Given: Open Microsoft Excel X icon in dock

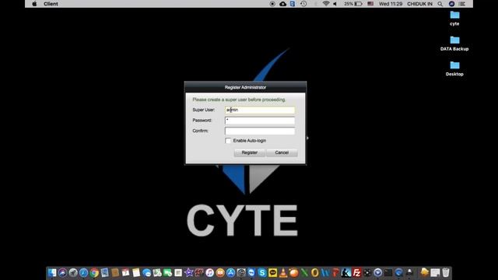Looking at the screenshot, I should pos(304,272).
